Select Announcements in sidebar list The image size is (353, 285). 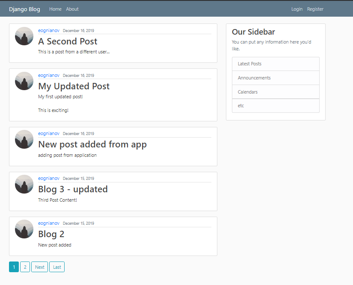(x=276, y=78)
